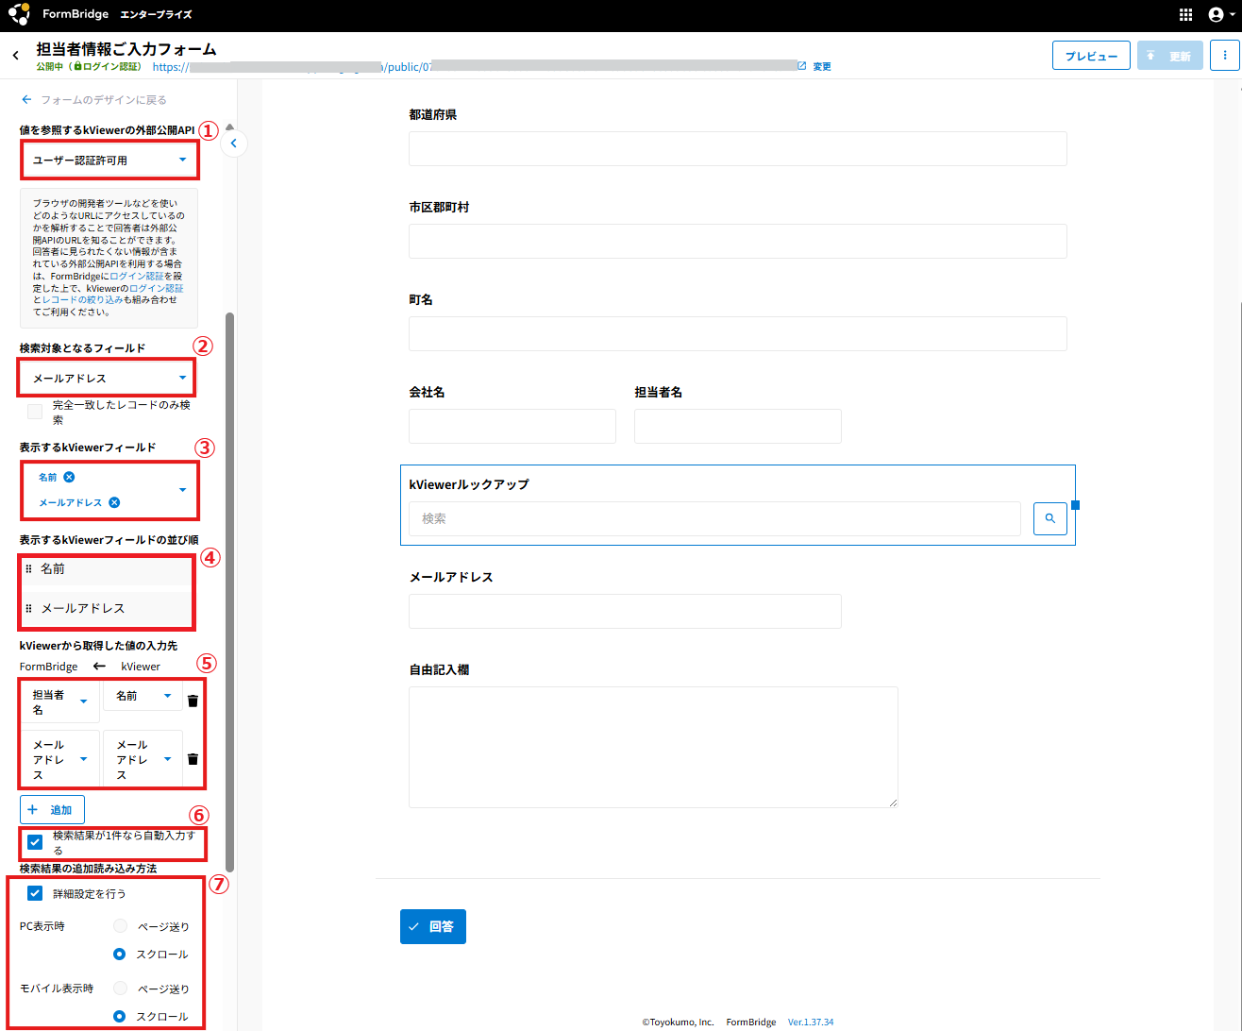Select ページ送り radio for PC表示時
This screenshot has width=1242, height=1031.
(120, 926)
